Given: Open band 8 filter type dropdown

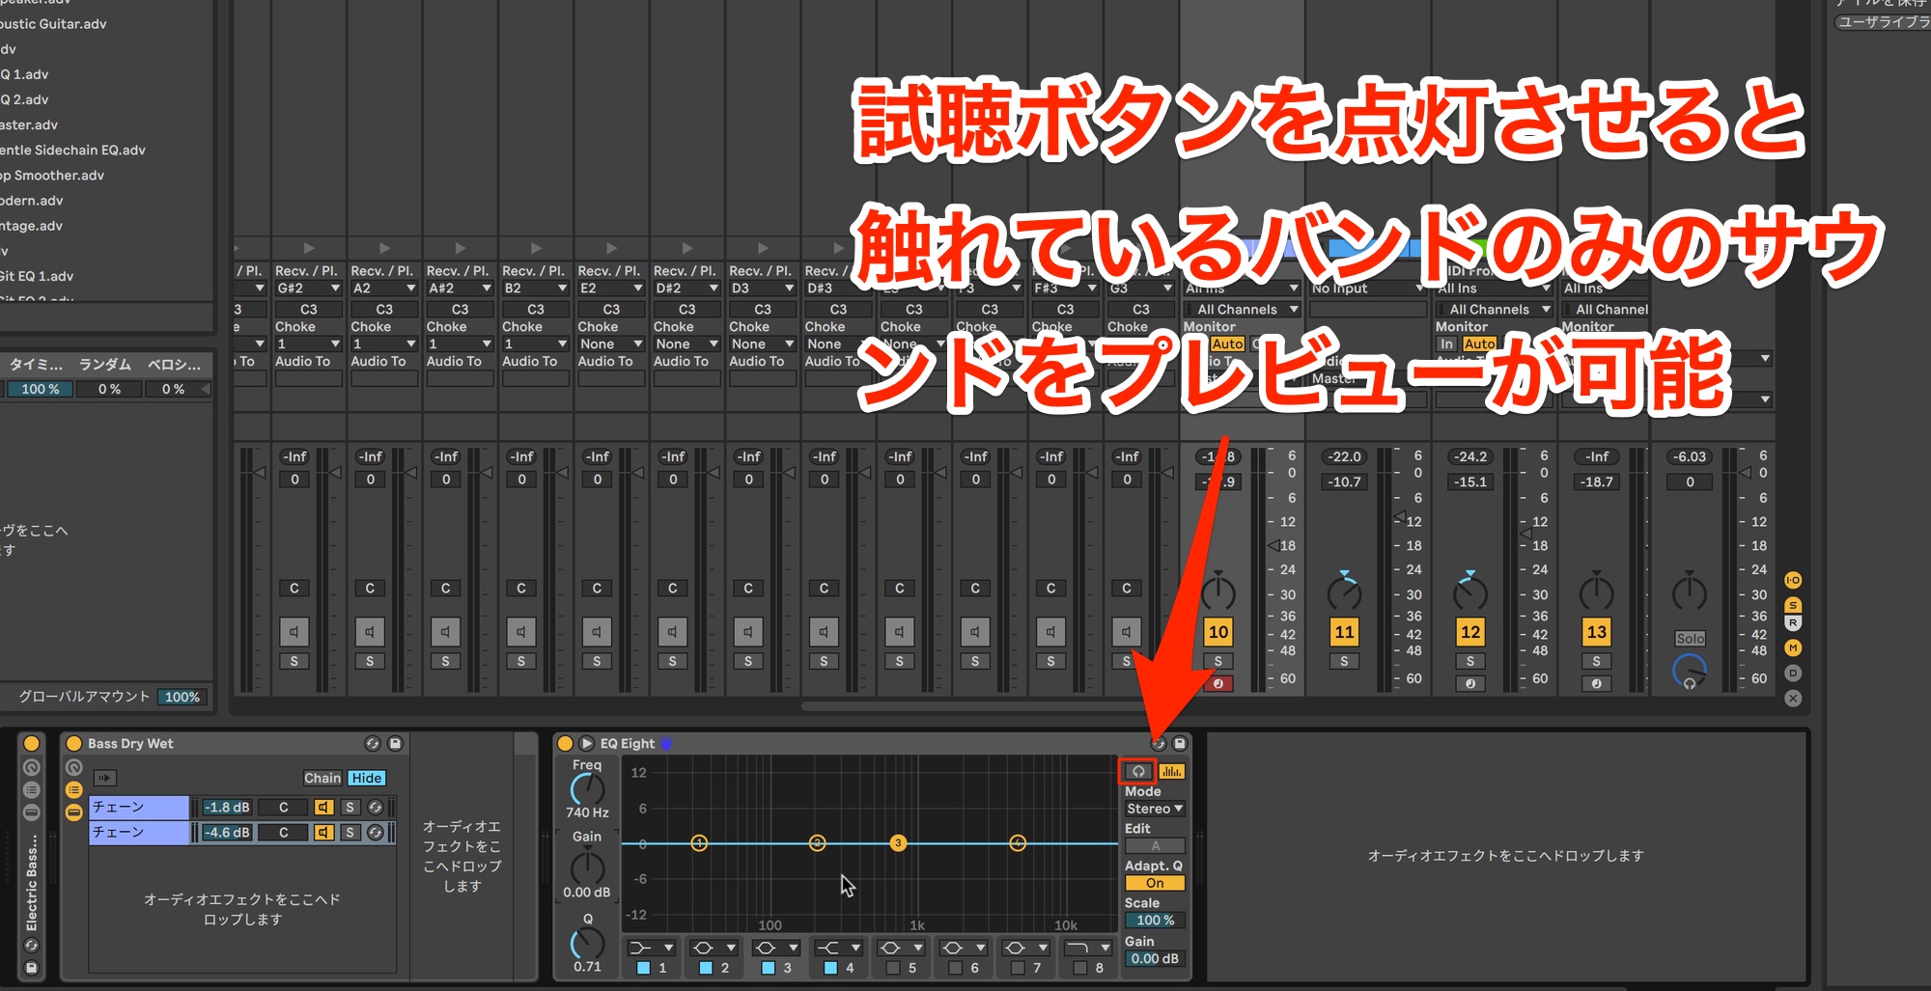Looking at the screenshot, I should [1087, 948].
